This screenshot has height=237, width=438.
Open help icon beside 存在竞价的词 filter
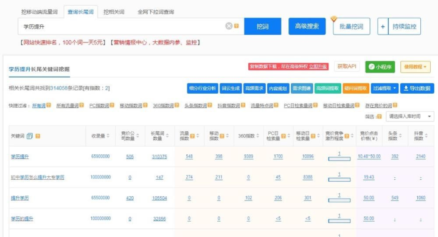tap(395, 105)
